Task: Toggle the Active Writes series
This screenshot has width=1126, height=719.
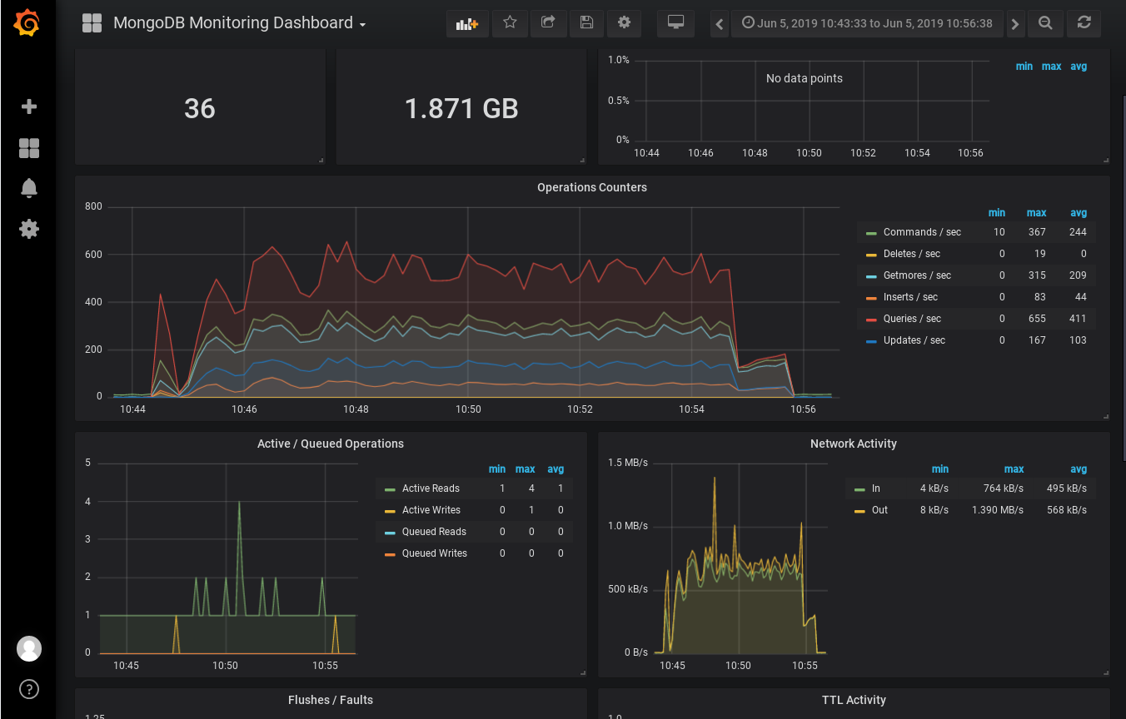Action: pyautogui.click(x=431, y=510)
